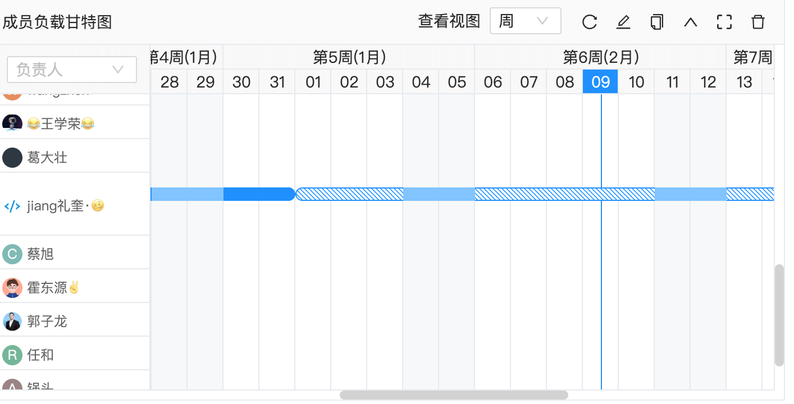Click the trash delete icon

click(758, 21)
